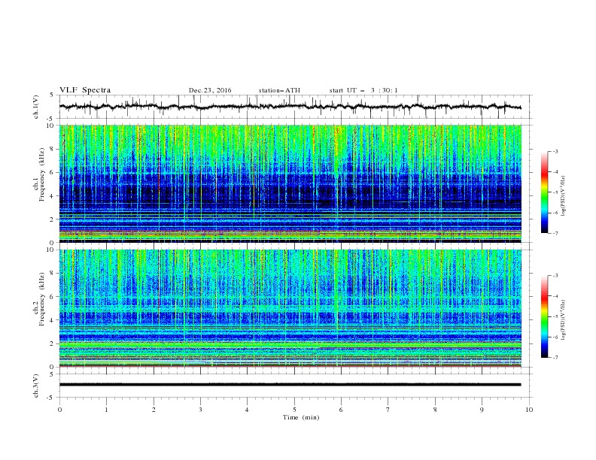Click the 'ch.3(V)' axis label
This screenshot has height=460, width=596.
point(36,386)
